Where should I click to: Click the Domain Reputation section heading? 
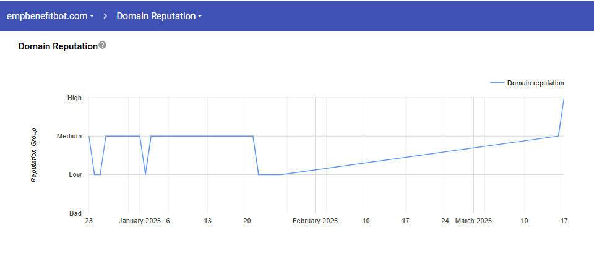pyautogui.click(x=58, y=46)
